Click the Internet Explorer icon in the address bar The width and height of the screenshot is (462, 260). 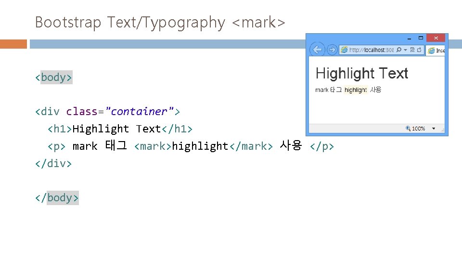point(344,50)
